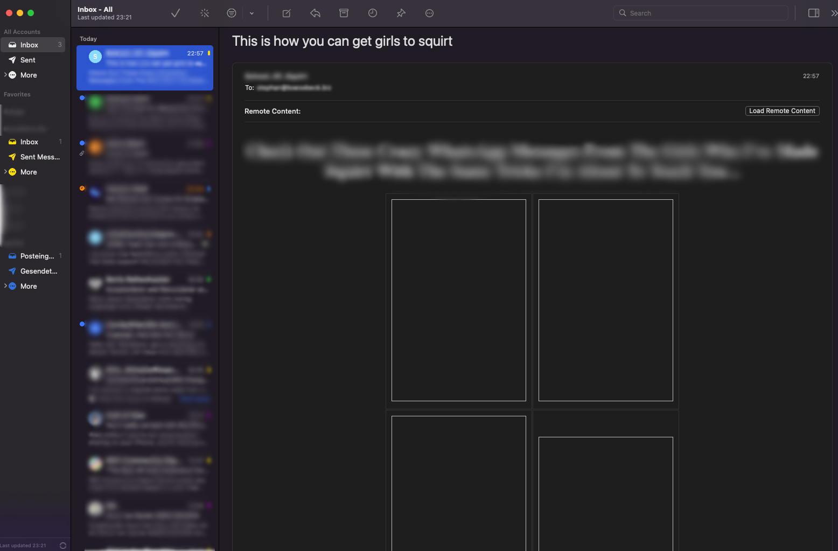Open the ellipsis more-actions toolbar icon
This screenshot has height=551, width=838.
click(x=429, y=13)
